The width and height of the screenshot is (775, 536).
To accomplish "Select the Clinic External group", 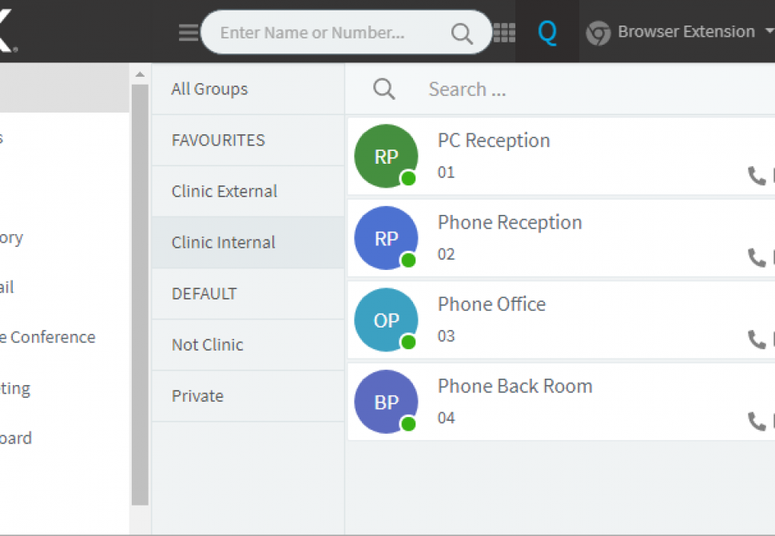I will point(225,191).
